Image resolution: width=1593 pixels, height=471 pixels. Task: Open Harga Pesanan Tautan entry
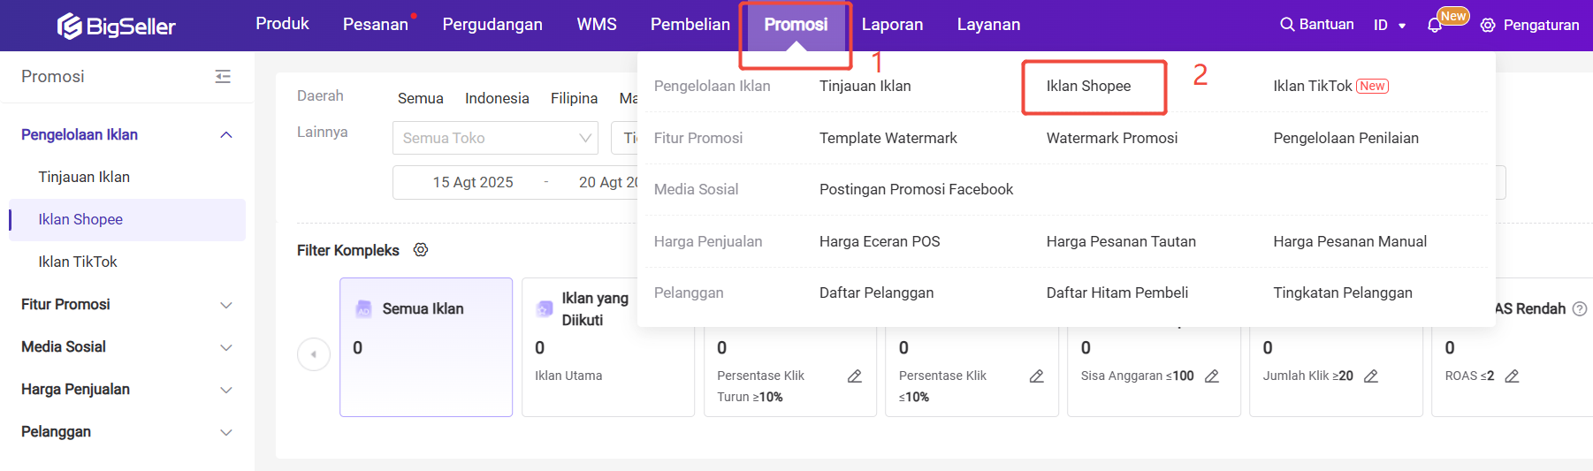pyautogui.click(x=1121, y=241)
